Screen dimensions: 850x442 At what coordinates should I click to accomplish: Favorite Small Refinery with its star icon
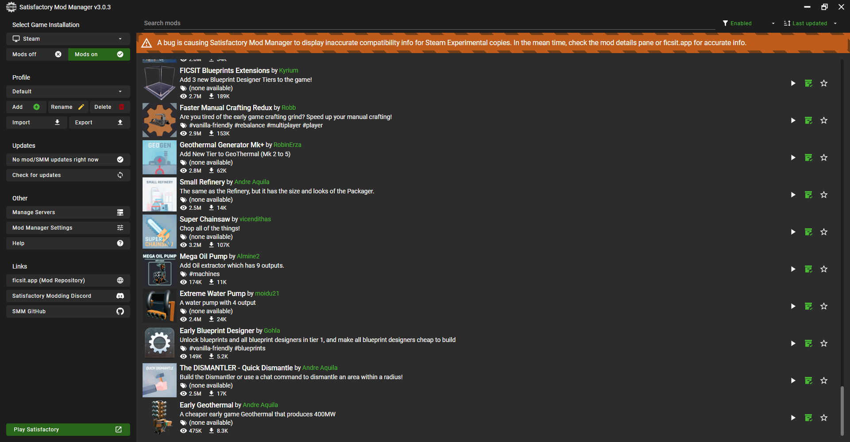tap(824, 195)
